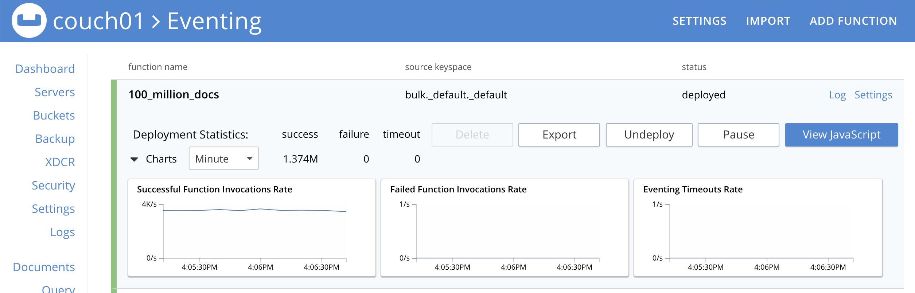915x293 pixels.
Task: Click the source keyspace column header
Action: click(x=438, y=67)
